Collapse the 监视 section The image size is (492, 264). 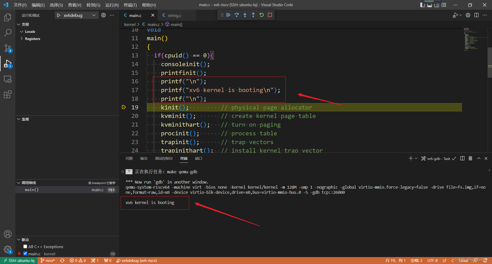(19, 119)
